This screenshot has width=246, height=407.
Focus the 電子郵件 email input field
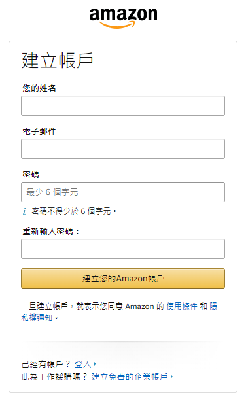123,149
